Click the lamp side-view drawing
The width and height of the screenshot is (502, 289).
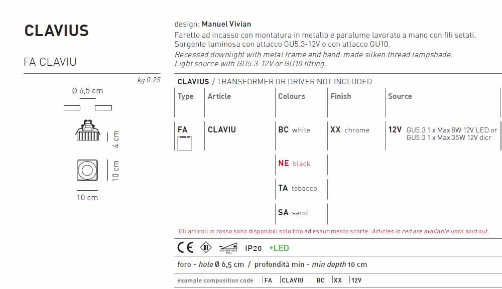point(88,130)
